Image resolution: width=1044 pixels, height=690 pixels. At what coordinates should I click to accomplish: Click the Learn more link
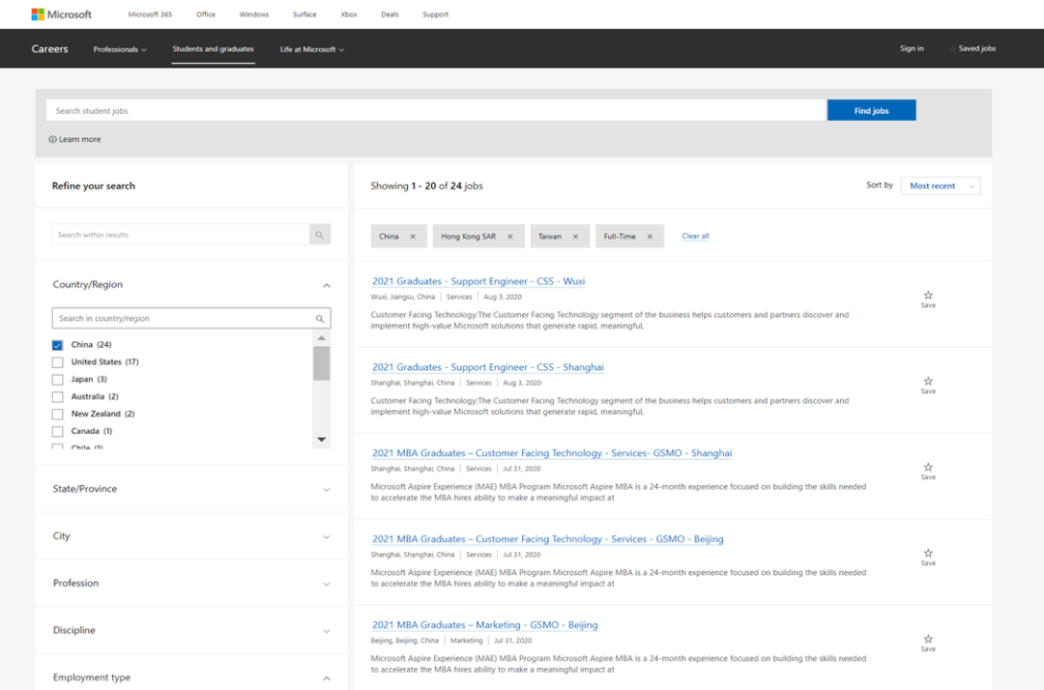(x=80, y=139)
